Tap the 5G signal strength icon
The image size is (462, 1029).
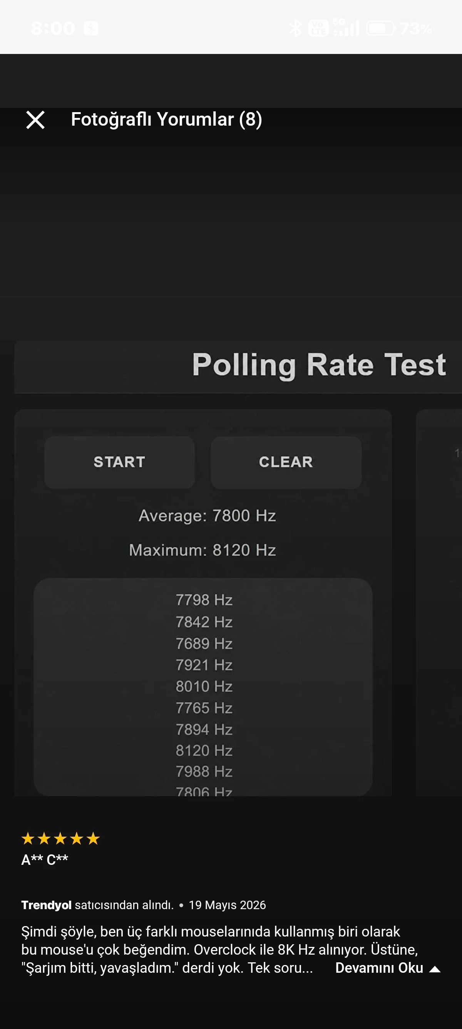(x=346, y=28)
